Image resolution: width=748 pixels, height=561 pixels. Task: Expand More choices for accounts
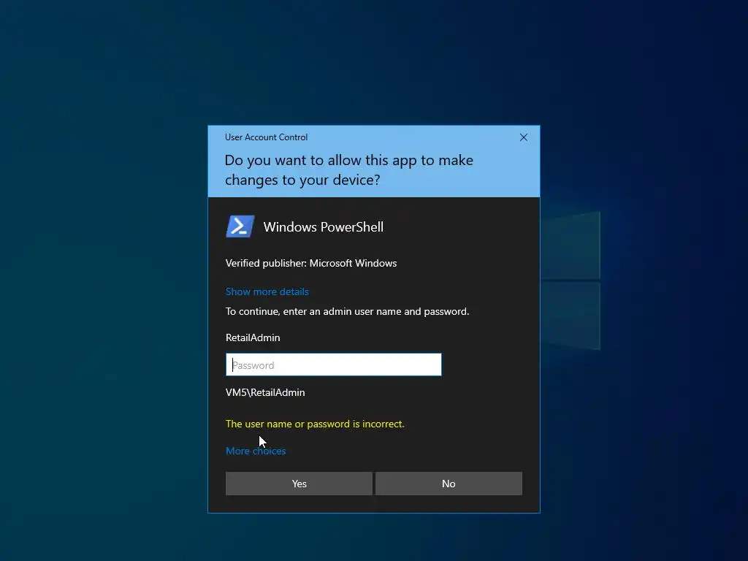tap(256, 451)
